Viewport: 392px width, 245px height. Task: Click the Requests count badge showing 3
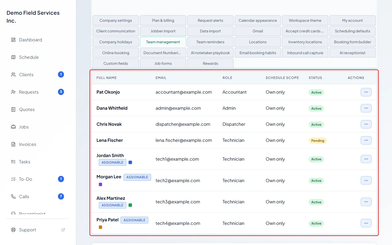pyautogui.click(x=61, y=92)
